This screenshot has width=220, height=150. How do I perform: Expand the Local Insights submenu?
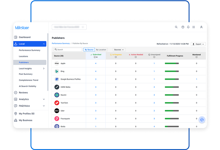pos(44,69)
